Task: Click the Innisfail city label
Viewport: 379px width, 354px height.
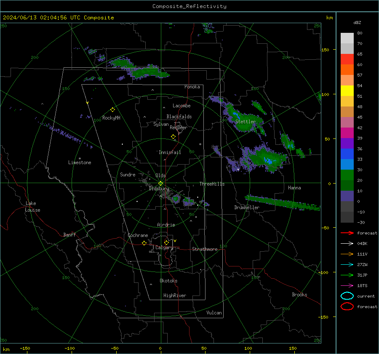Action: pos(170,152)
